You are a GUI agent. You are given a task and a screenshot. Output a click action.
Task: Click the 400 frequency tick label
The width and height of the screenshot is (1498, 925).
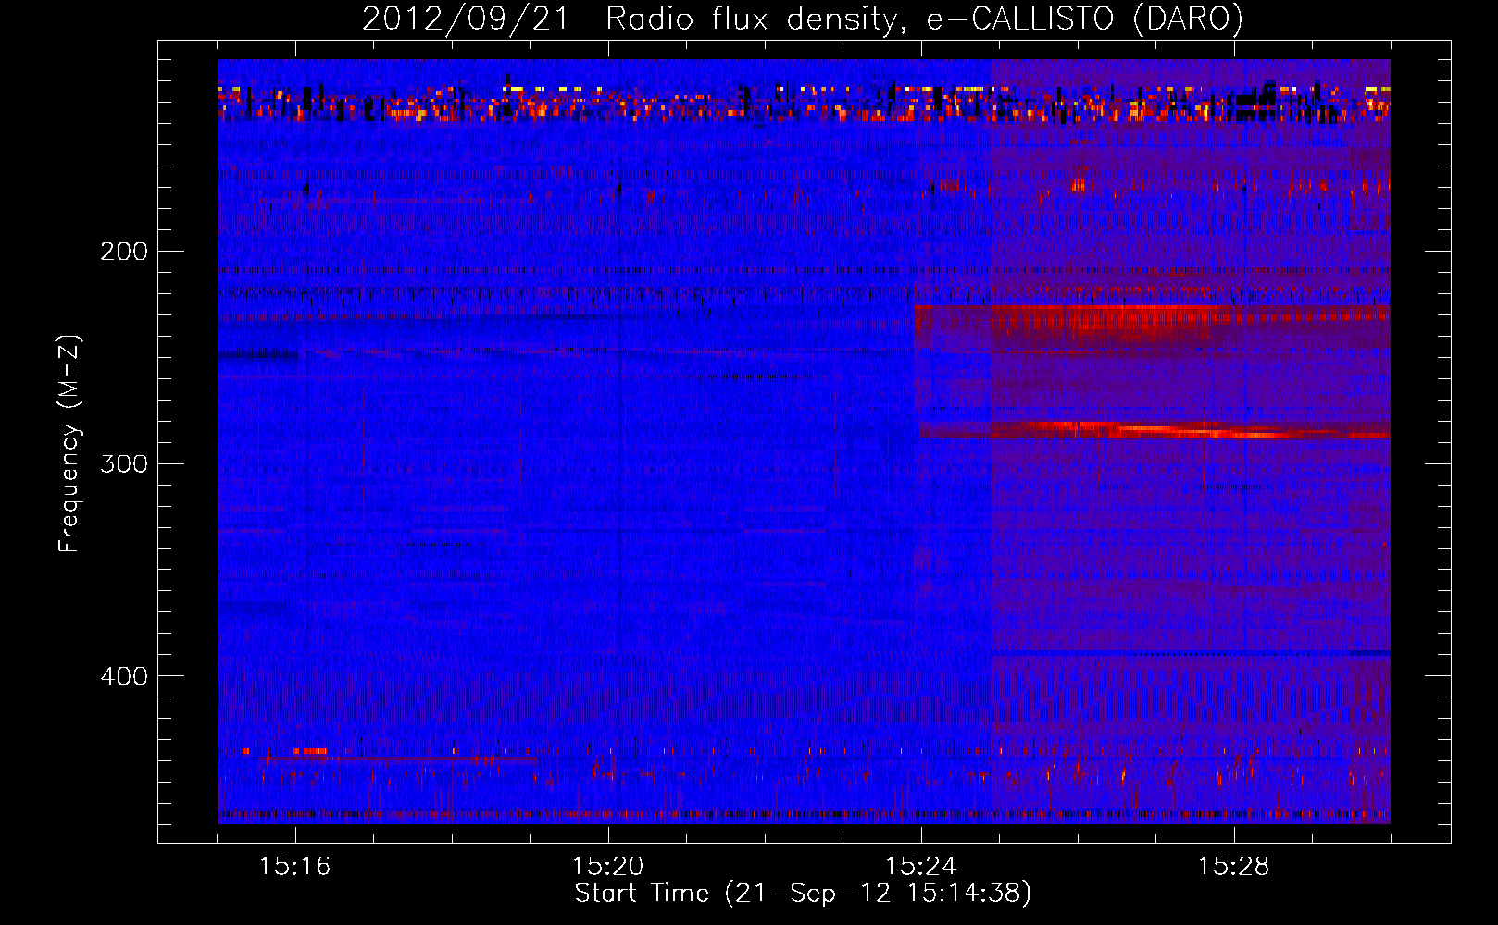coord(124,676)
